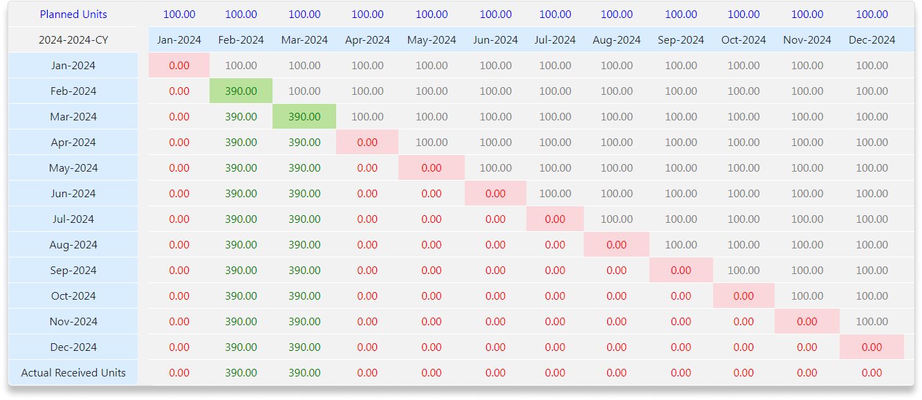Select the 2024-2024-CY header cell

(x=73, y=40)
